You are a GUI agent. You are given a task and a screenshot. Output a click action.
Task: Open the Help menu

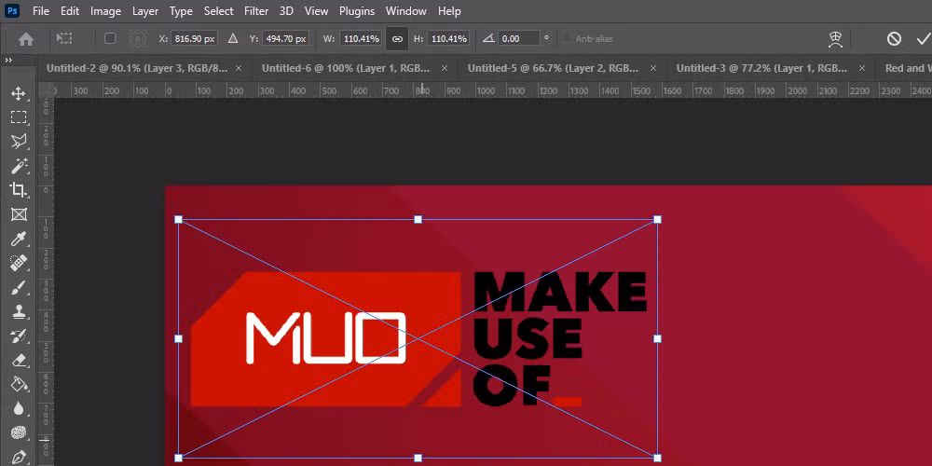pyautogui.click(x=449, y=11)
